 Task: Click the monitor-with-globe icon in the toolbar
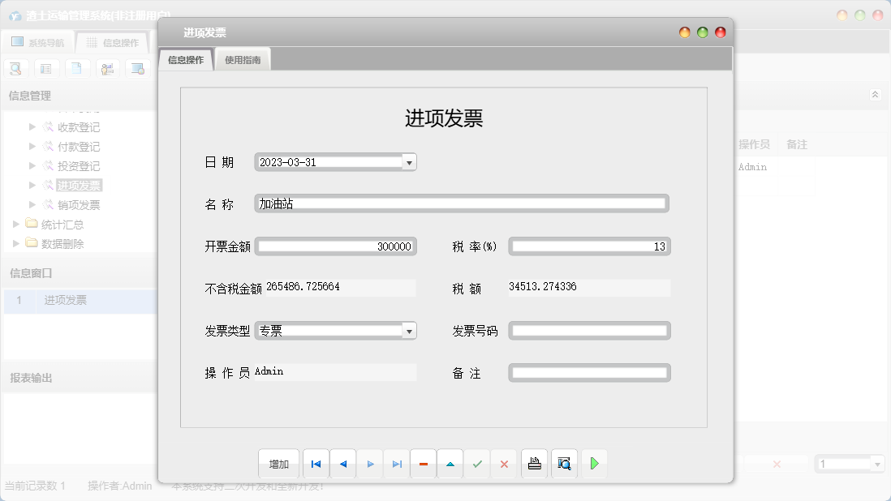(x=139, y=68)
